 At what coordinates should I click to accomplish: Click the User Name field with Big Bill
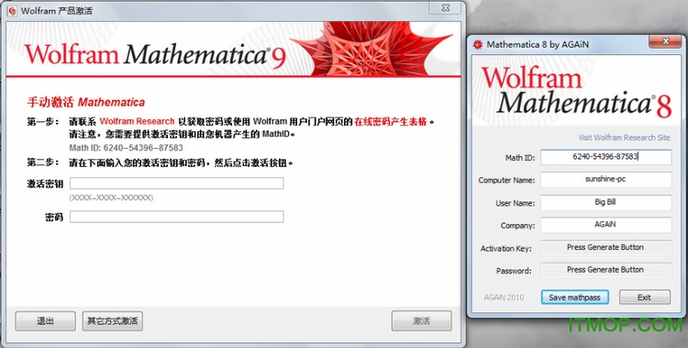click(x=605, y=203)
